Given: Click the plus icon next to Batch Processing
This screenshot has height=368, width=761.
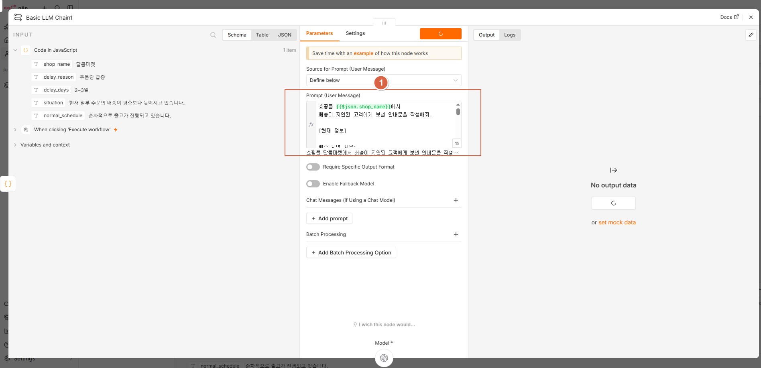Looking at the screenshot, I should click(456, 234).
